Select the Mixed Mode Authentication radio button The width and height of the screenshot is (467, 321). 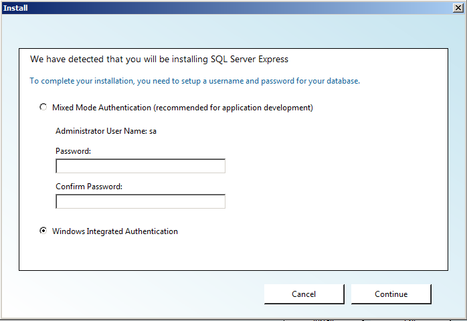[43, 107]
